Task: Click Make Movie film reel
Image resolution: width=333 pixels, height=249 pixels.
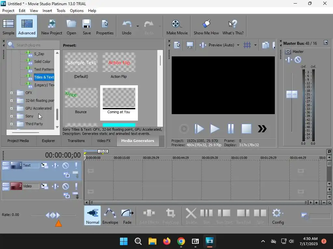Action: coord(177,27)
